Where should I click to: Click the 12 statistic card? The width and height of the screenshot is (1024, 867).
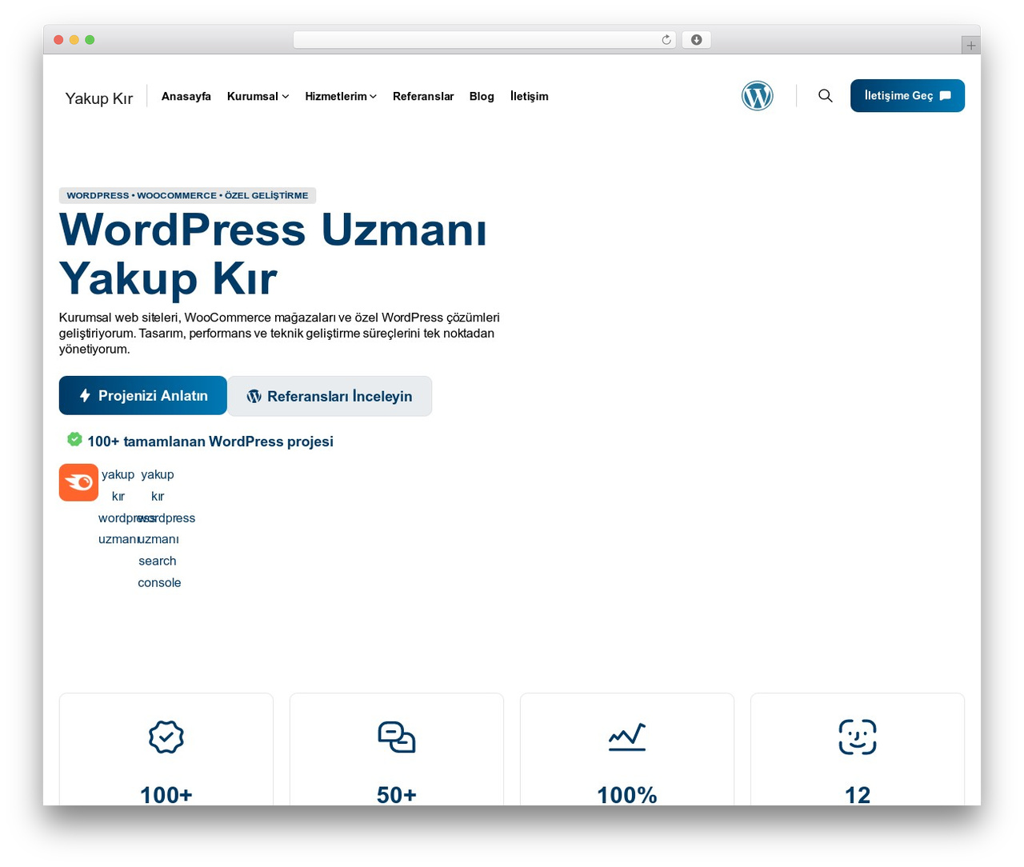click(858, 749)
